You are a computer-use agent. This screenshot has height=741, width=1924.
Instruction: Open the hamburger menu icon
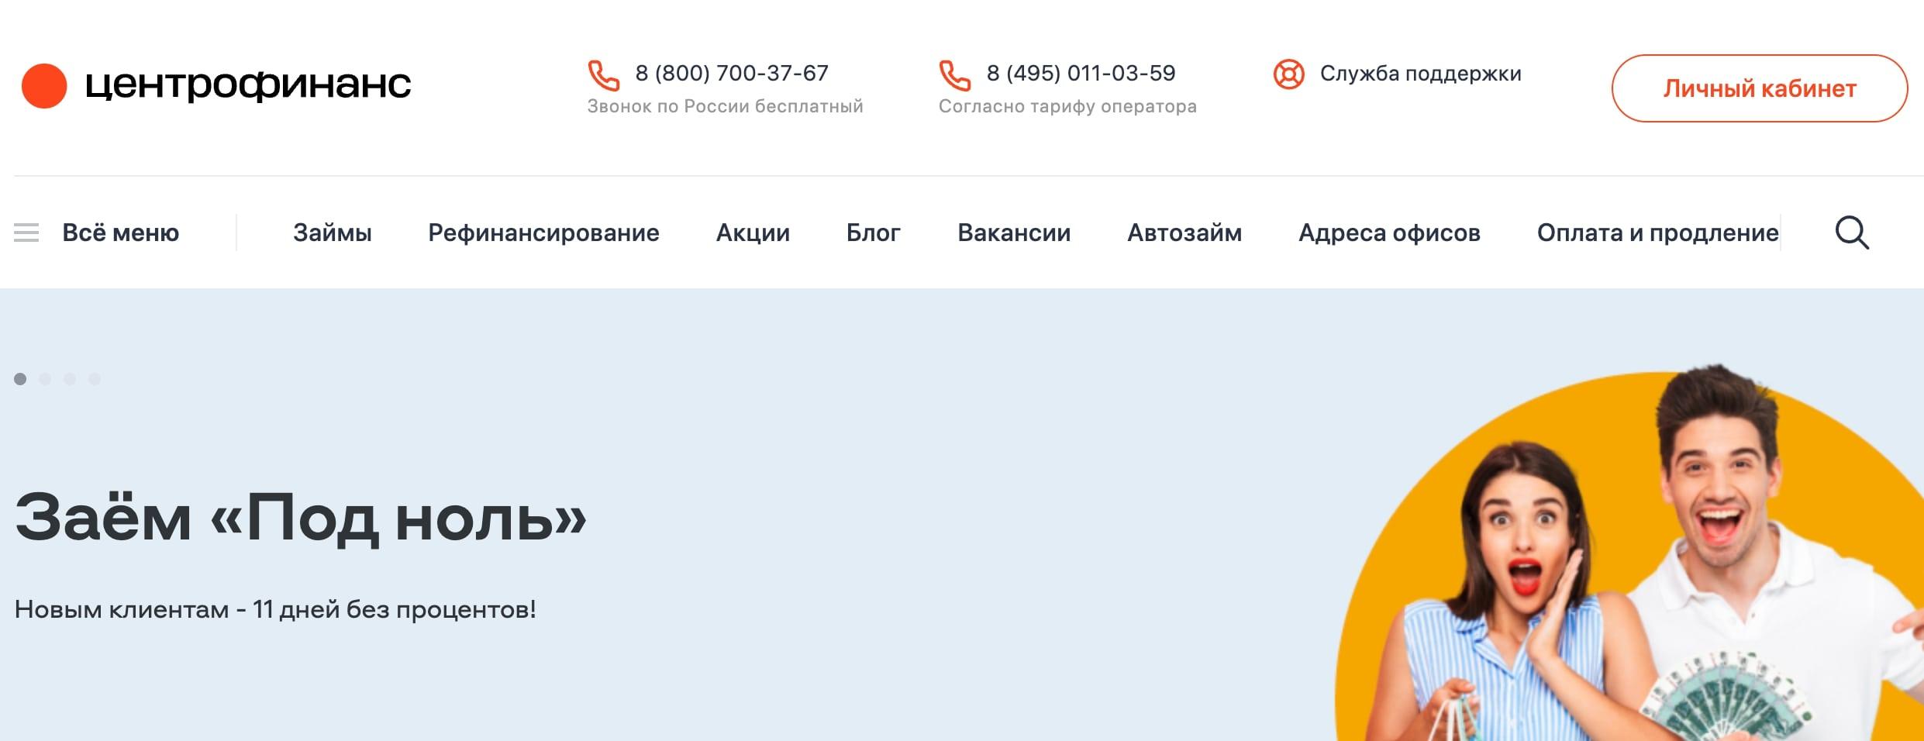26,233
